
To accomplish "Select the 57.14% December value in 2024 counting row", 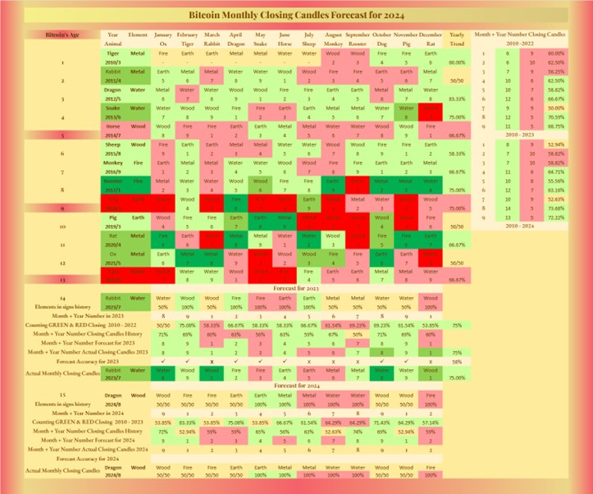I will point(431,422).
